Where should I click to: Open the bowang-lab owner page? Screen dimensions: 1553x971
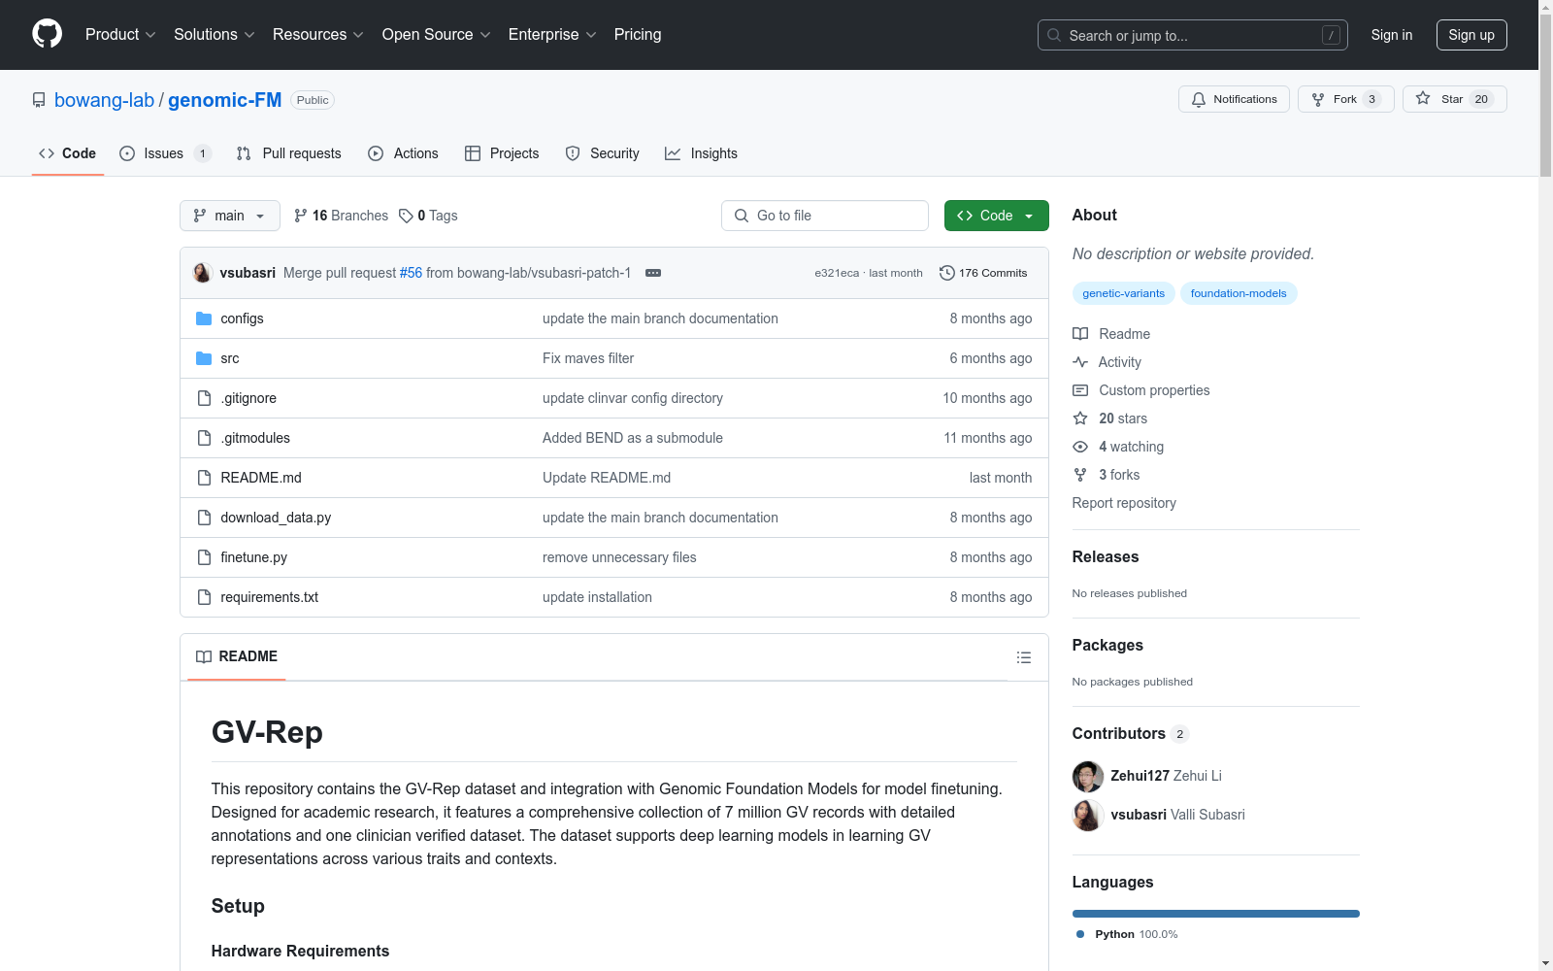click(x=104, y=100)
